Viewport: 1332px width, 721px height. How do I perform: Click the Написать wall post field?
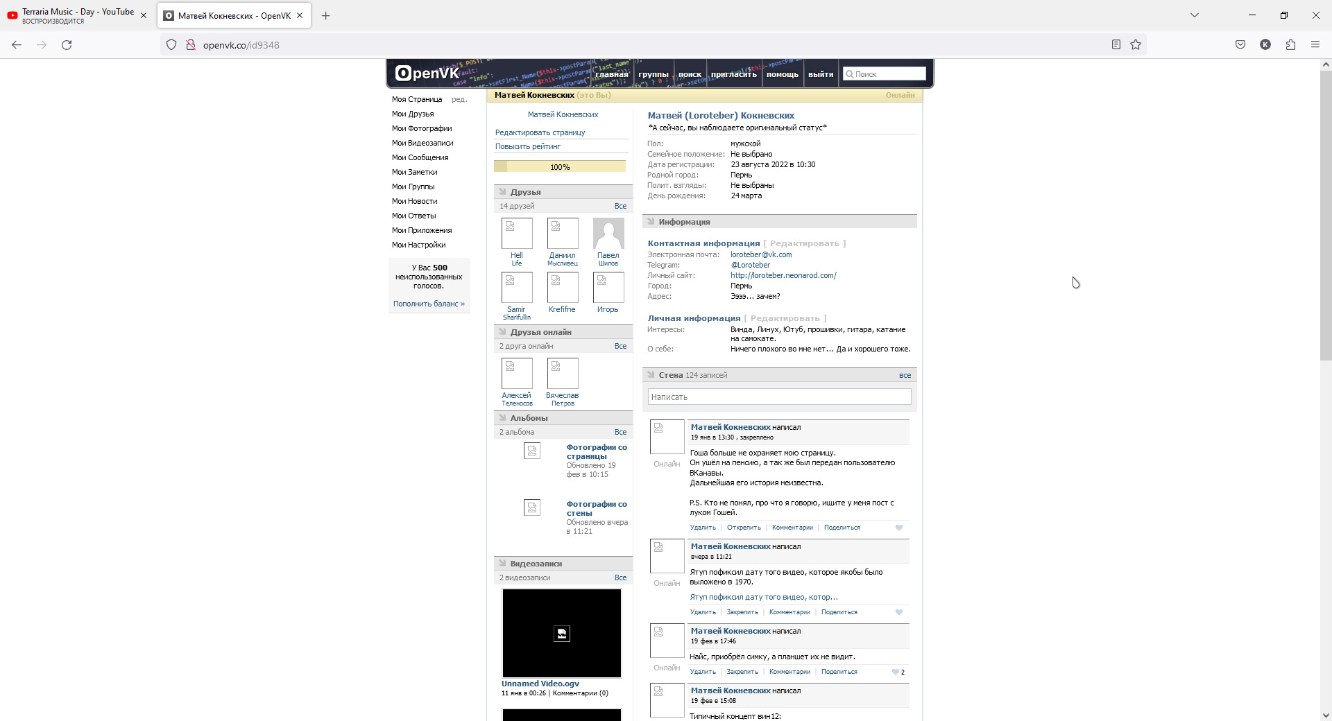click(779, 397)
